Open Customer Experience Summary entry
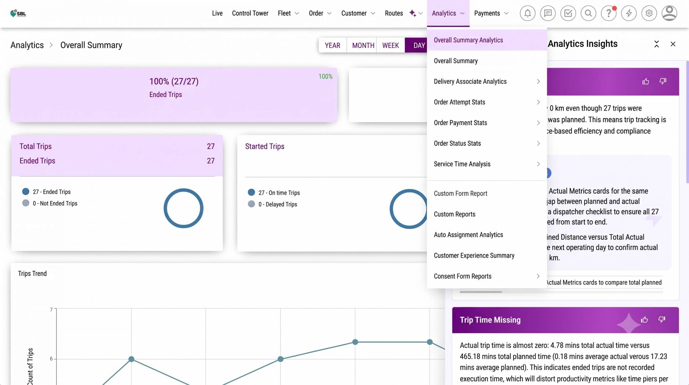Viewport: 689px width, 385px height. (487, 255)
